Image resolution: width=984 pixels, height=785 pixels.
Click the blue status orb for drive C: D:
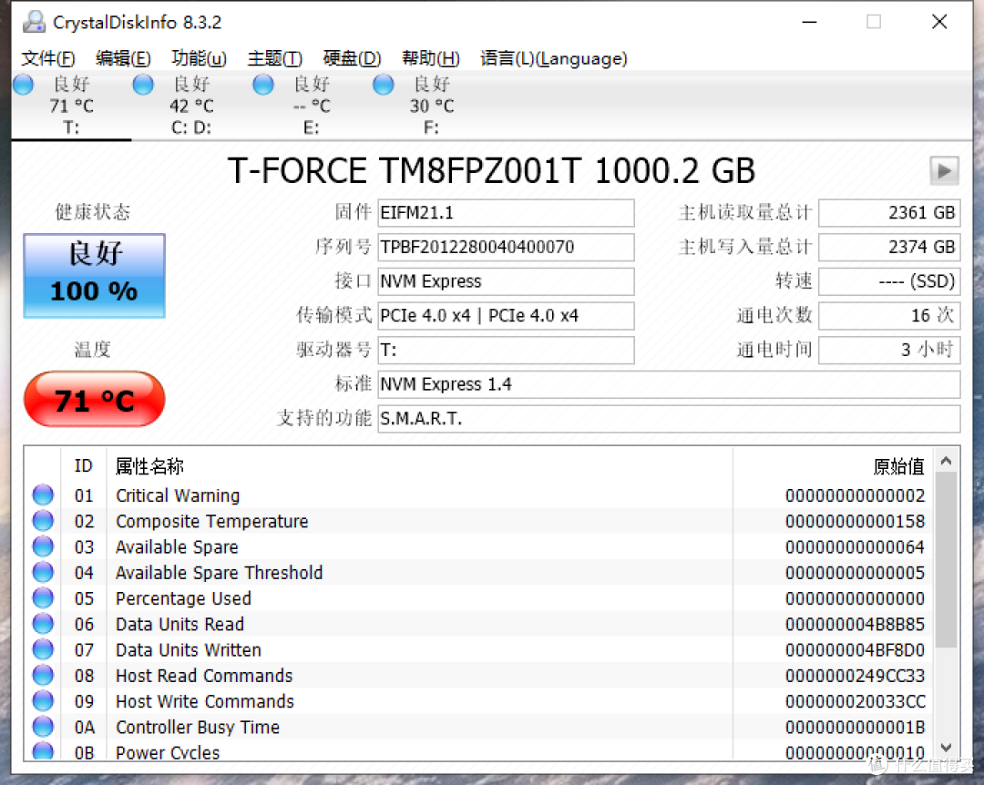click(143, 84)
